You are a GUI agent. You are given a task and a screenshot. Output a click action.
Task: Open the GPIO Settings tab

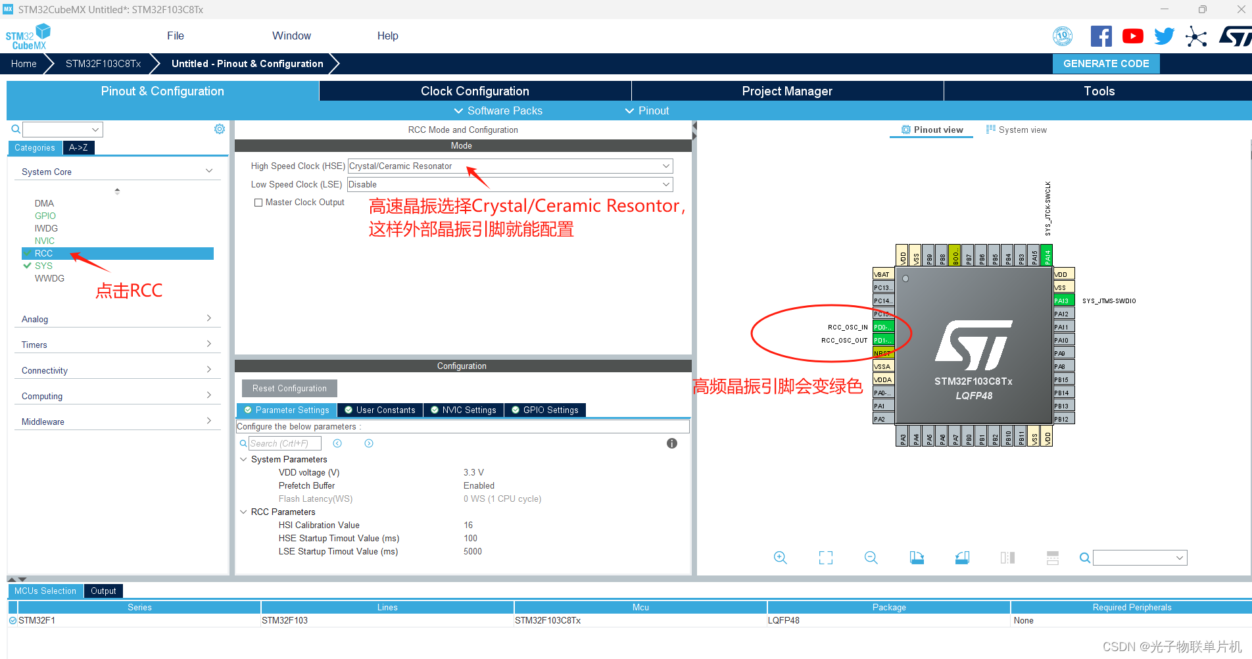(545, 410)
